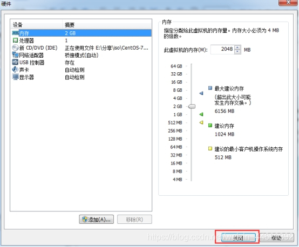The height and width of the screenshot is (247, 299).
Task: Select the 新 CD/DVD (IDE) row label
Action: coord(38,48)
